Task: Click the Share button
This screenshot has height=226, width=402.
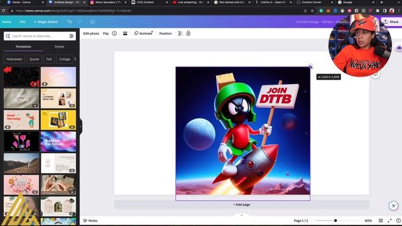Action: tap(391, 22)
